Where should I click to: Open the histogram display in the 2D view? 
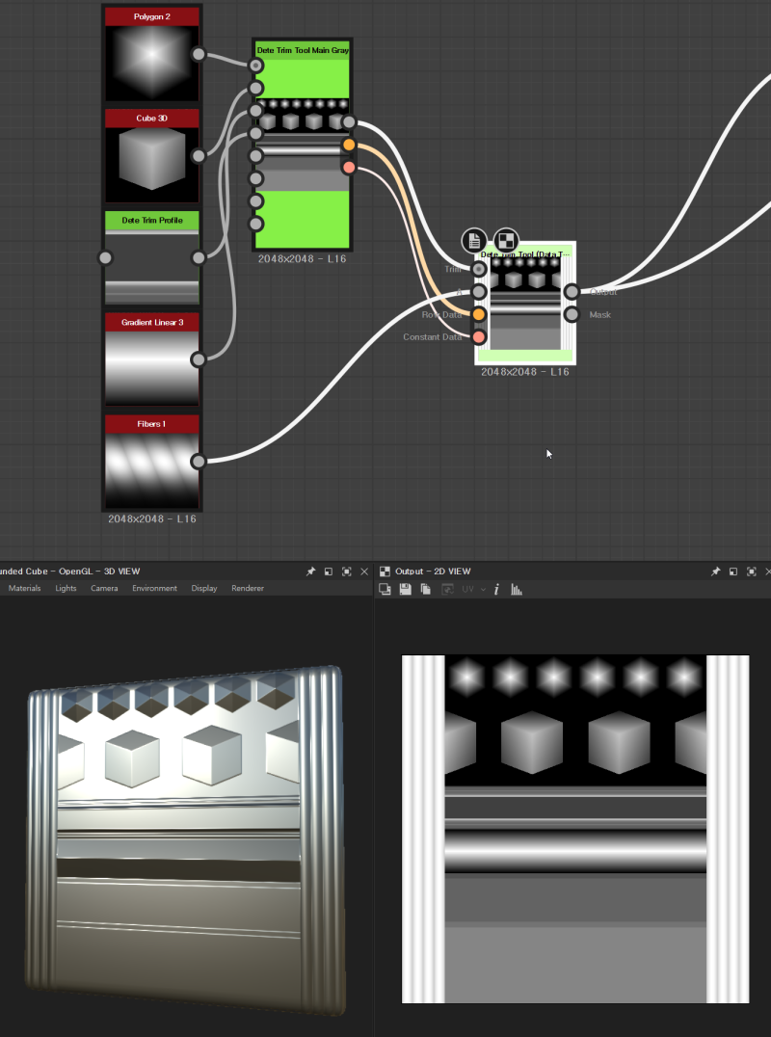coord(517,589)
